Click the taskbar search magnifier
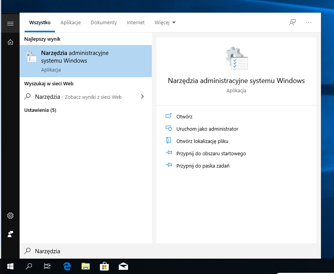Image resolution: width=334 pixels, height=274 pixels. (x=29, y=266)
